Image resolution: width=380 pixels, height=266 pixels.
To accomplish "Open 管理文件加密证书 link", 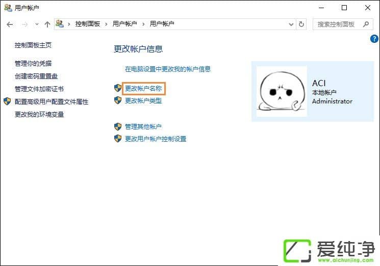I will (39, 89).
